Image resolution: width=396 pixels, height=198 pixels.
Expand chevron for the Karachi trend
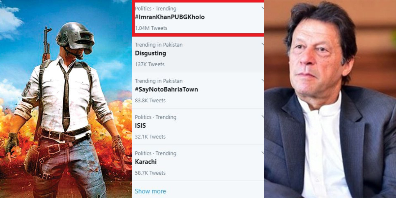tap(262, 153)
